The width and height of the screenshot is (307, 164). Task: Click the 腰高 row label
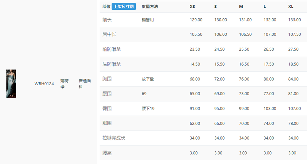(x=107, y=153)
